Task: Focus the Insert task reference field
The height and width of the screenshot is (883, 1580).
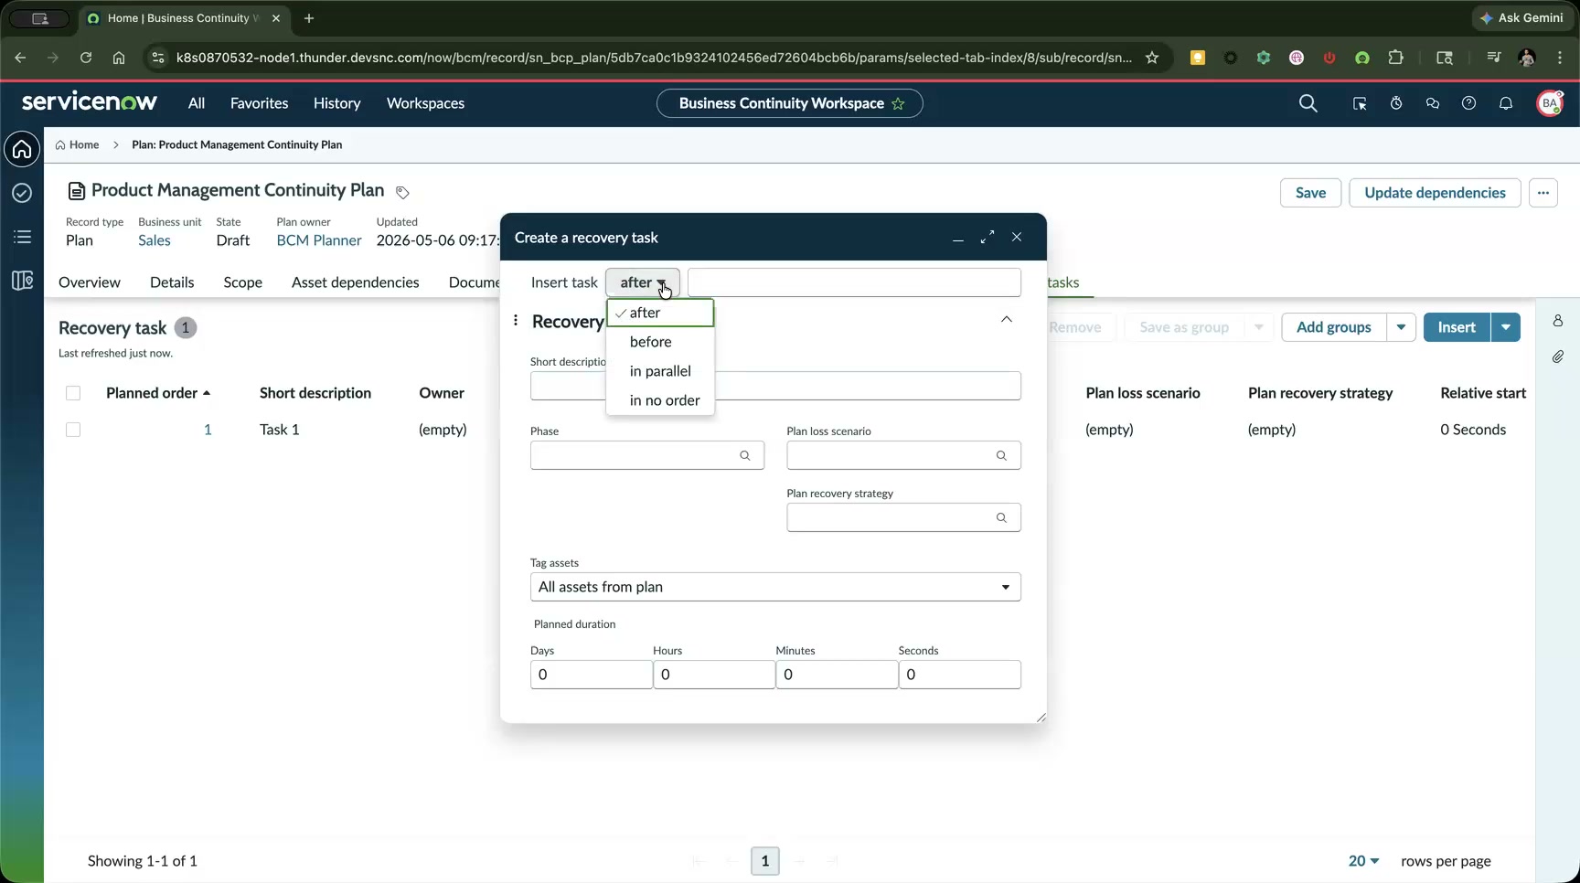Action: (x=854, y=282)
